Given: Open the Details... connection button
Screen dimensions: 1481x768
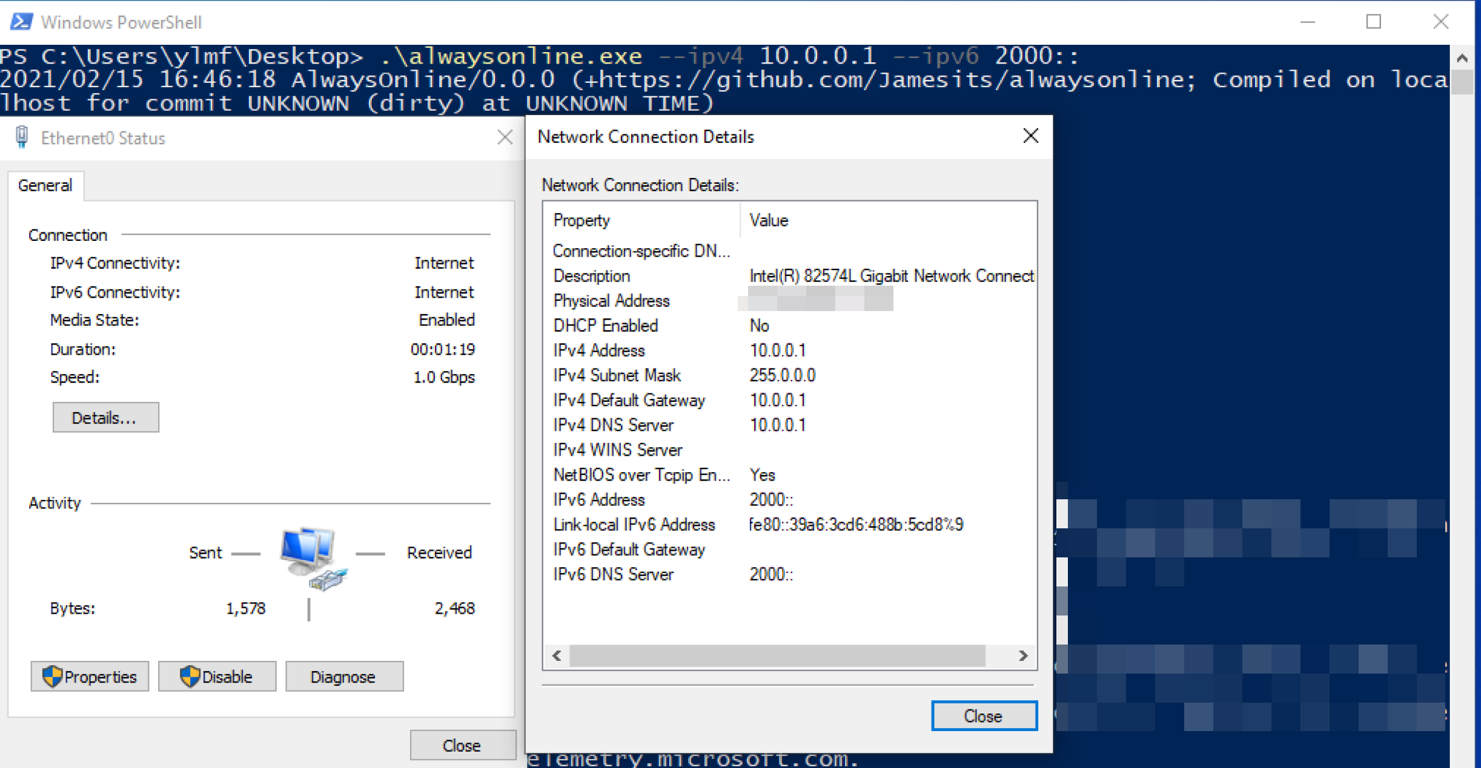Looking at the screenshot, I should pos(105,418).
